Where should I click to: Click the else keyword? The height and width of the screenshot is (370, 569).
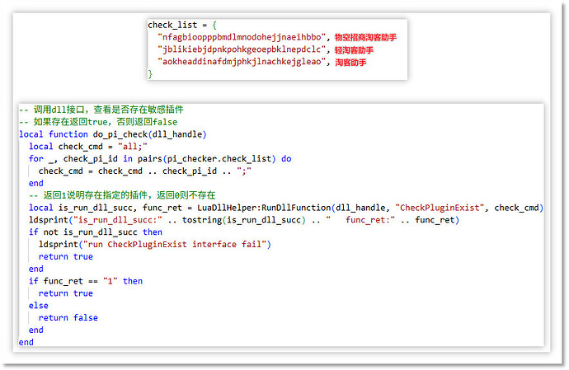[39, 305]
